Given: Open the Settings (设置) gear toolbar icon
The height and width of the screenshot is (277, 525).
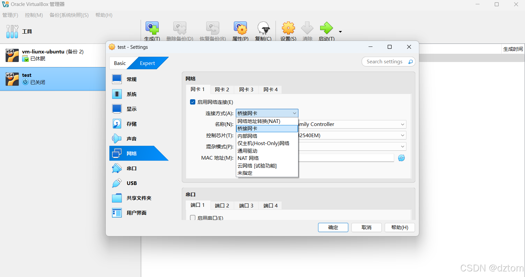Looking at the screenshot, I should pos(289,28).
